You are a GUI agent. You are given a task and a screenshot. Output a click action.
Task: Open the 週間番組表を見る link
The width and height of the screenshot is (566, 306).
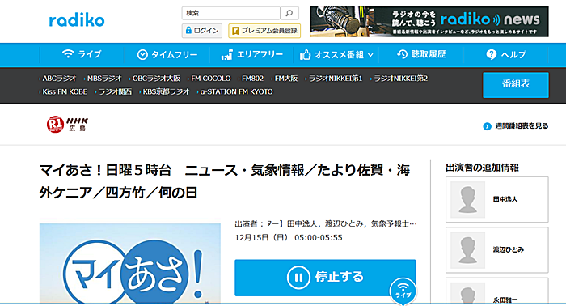[x=516, y=126]
